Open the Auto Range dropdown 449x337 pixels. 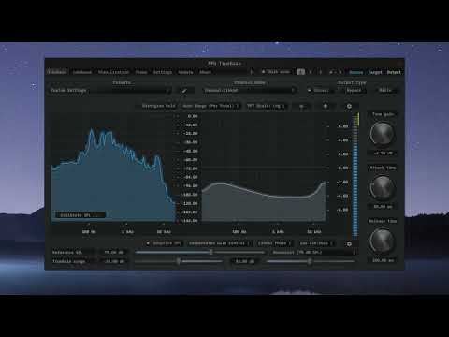(210, 106)
